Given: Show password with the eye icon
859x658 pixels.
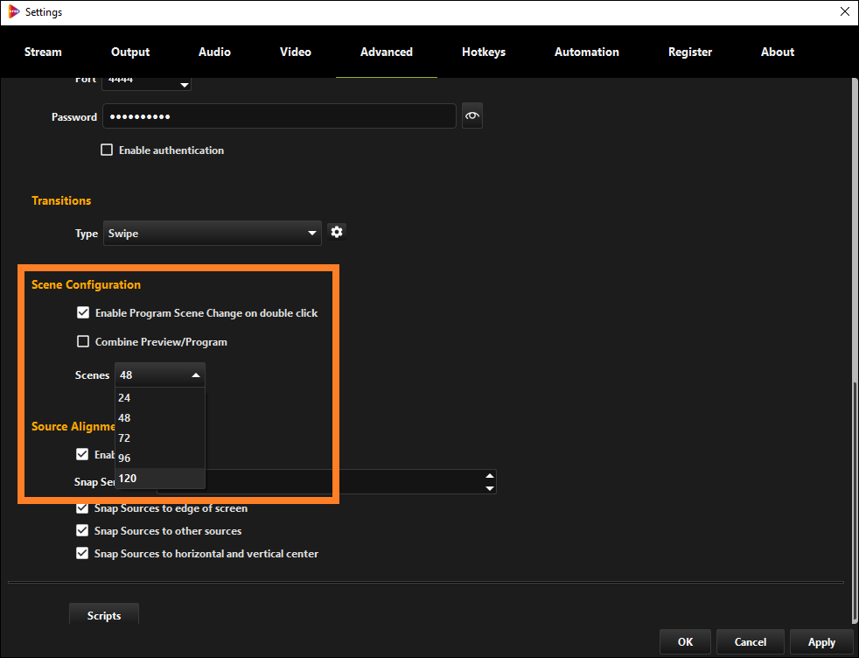Looking at the screenshot, I should coord(471,115).
